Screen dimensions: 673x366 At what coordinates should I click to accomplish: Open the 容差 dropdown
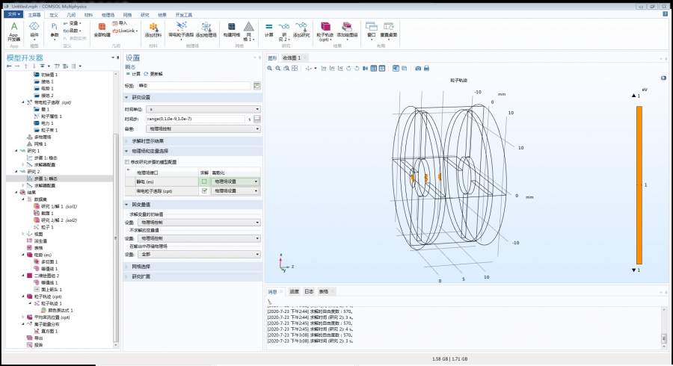point(203,128)
